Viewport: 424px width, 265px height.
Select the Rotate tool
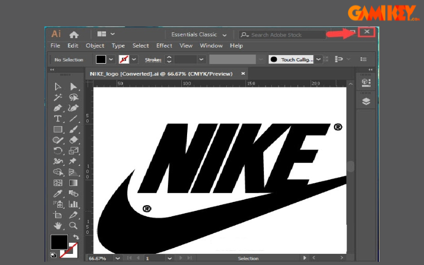click(58, 151)
